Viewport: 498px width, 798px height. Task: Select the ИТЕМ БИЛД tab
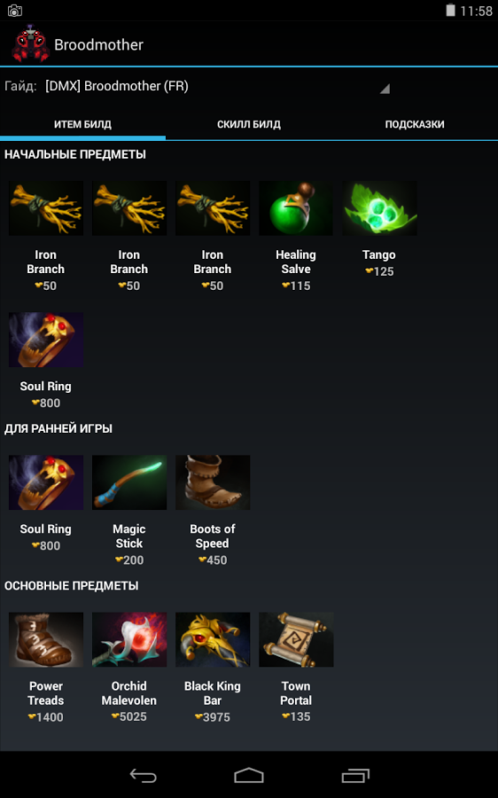tap(82, 124)
